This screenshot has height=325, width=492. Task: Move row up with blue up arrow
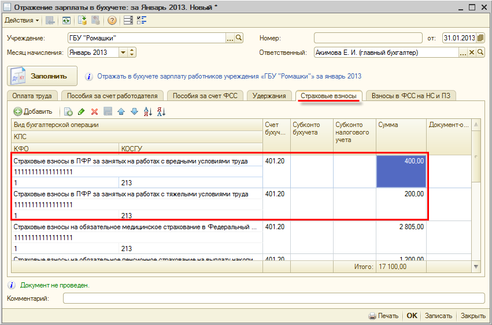(121, 111)
